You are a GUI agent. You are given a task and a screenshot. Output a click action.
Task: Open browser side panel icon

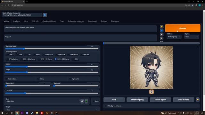(196, 5)
